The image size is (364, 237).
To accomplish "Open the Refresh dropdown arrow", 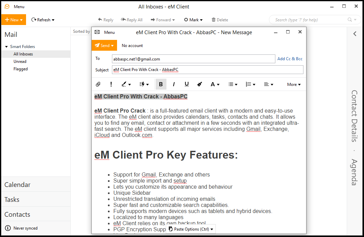I will click(53, 20).
